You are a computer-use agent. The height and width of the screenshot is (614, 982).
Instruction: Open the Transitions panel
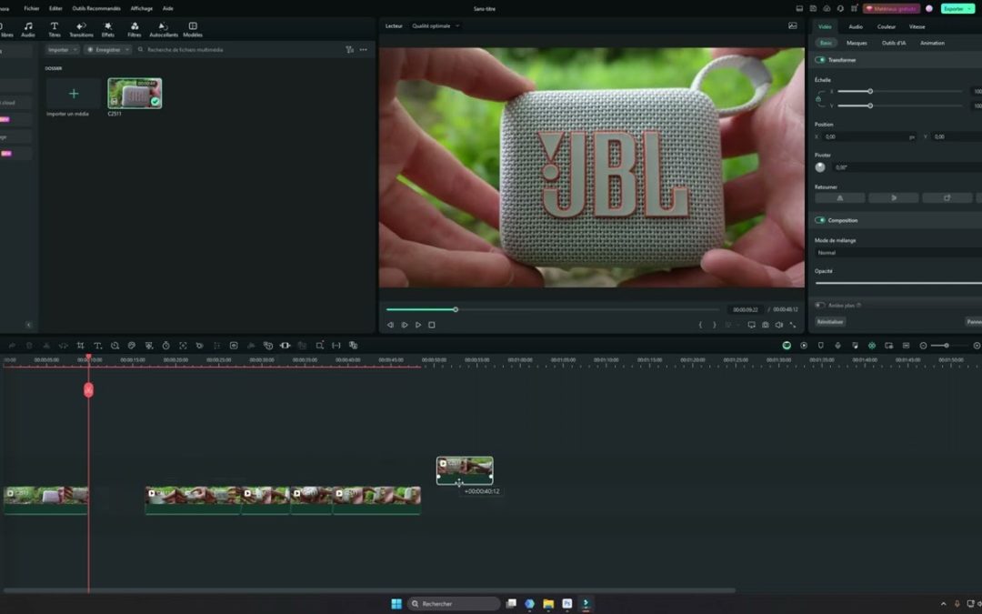click(x=81, y=29)
